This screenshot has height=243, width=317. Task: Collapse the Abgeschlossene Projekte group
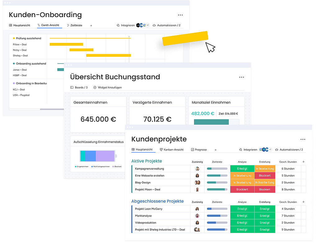[x=157, y=201]
